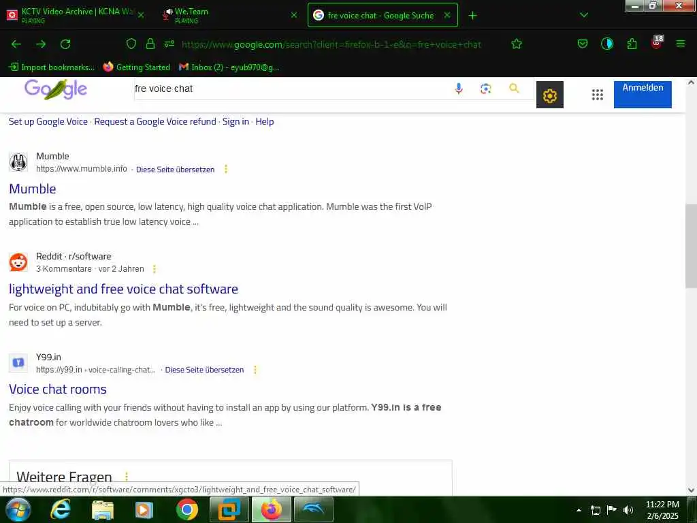The width and height of the screenshot is (697, 523).
Task: Open Gmail Inbox bookmark
Action: click(x=229, y=67)
